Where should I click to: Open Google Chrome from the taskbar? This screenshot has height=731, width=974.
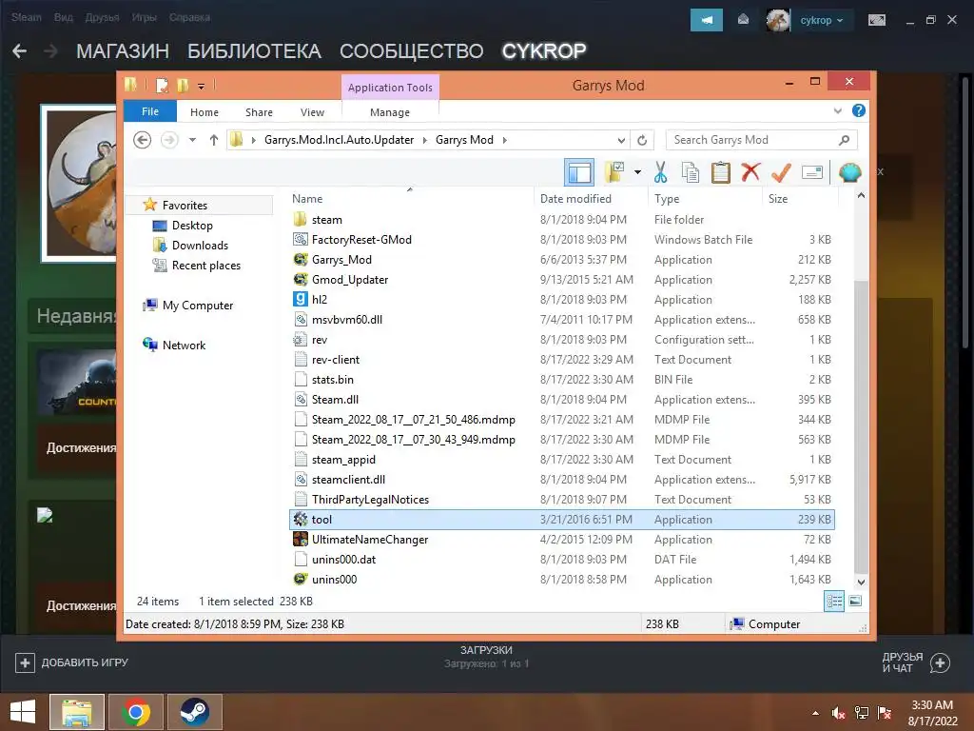click(136, 712)
